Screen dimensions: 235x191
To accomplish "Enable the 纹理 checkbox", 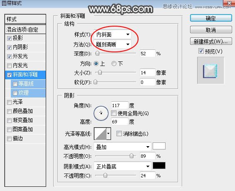I will pyautogui.click(x=15, y=93).
